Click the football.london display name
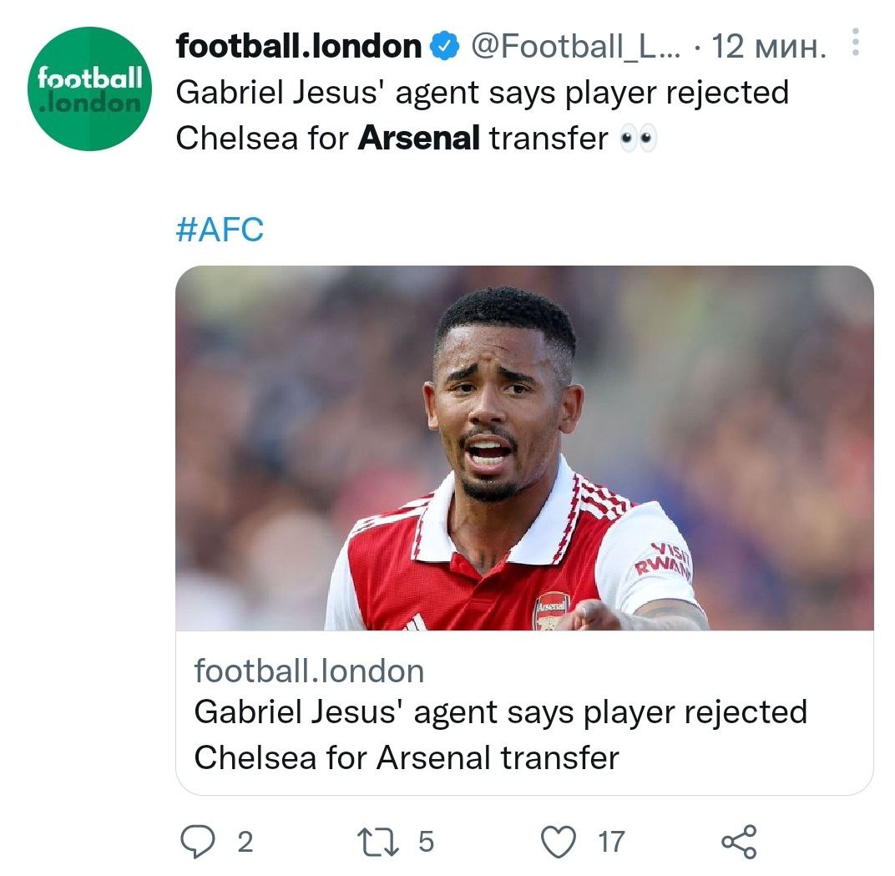Viewport: 895px width, 876px height. pyautogui.click(x=298, y=47)
